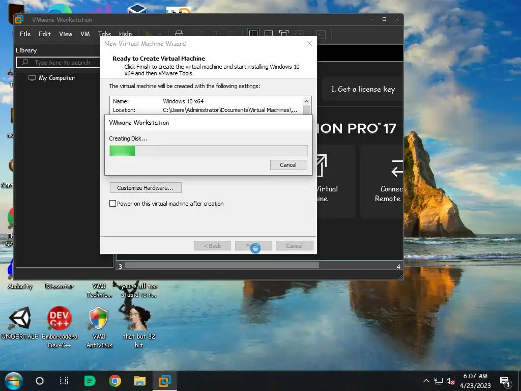Select My Computer in Library tree
Screen dimensions: 521x391
pos(51,78)
